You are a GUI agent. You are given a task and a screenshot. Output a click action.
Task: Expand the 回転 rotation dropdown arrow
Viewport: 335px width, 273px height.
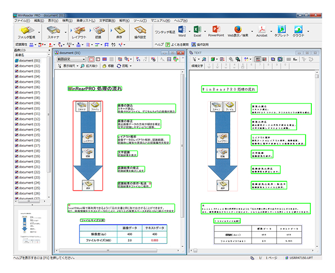point(130,66)
